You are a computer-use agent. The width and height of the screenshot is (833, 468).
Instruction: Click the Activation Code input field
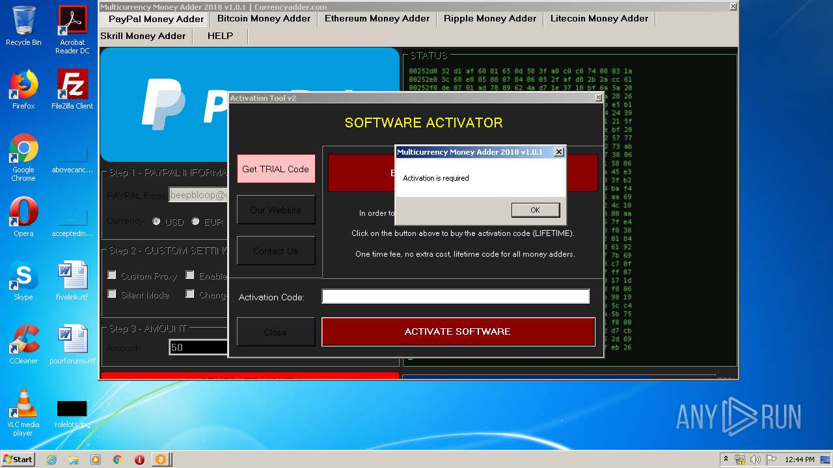coord(456,296)
